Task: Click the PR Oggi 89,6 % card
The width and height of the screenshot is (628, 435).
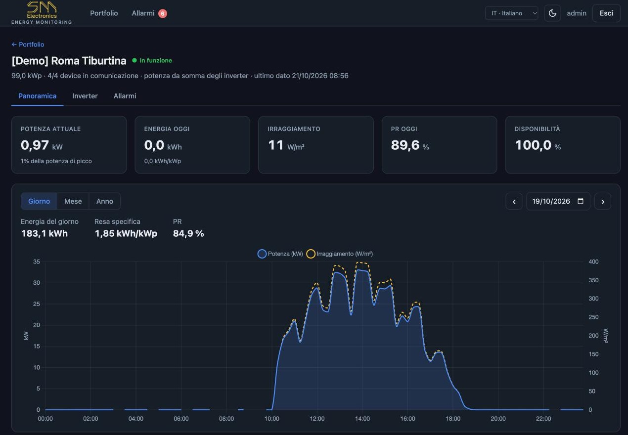Action: [439, 145]
